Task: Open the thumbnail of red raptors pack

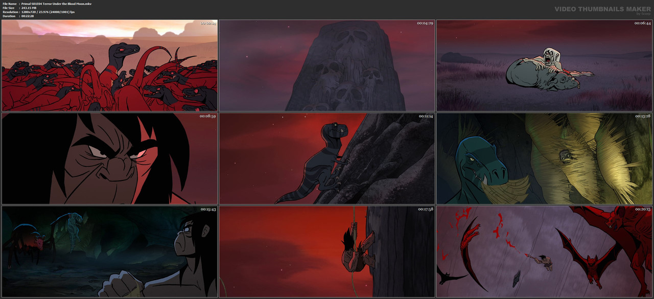Action: (109, 65)
